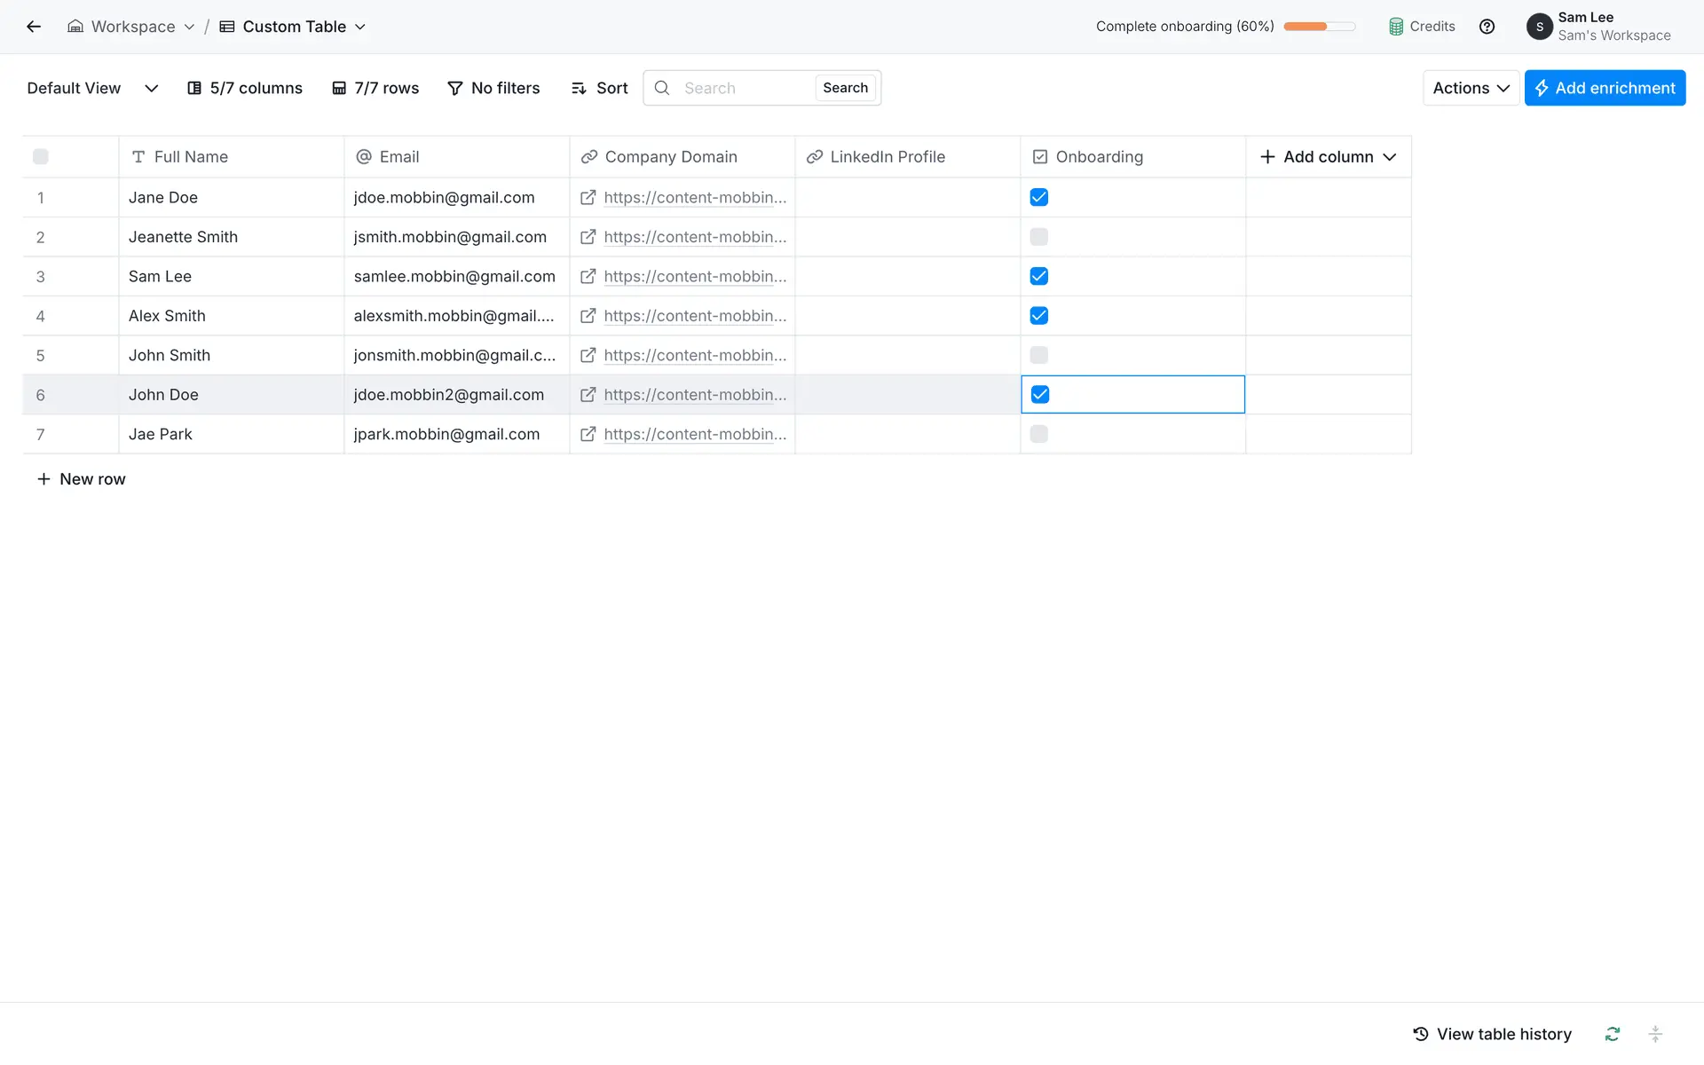Focus the Search input field

(x=744, y=88)
